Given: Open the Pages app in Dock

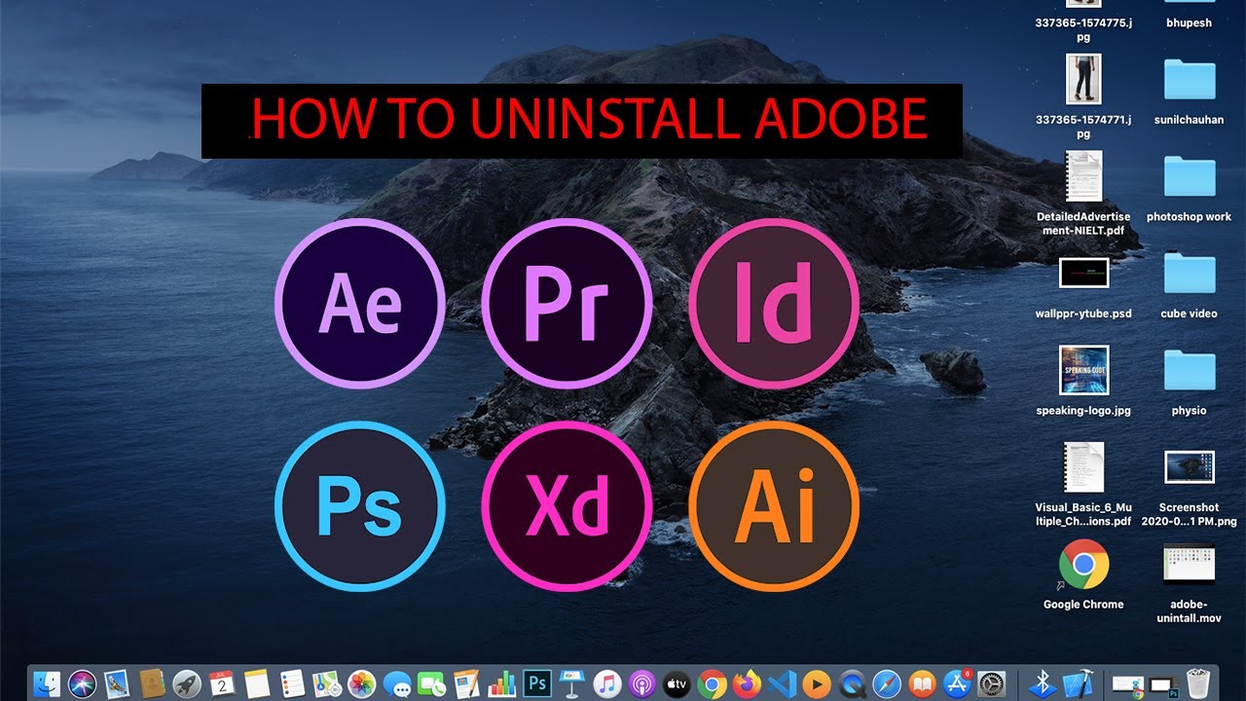Looking at the screenshot, I should pos(466,683).
